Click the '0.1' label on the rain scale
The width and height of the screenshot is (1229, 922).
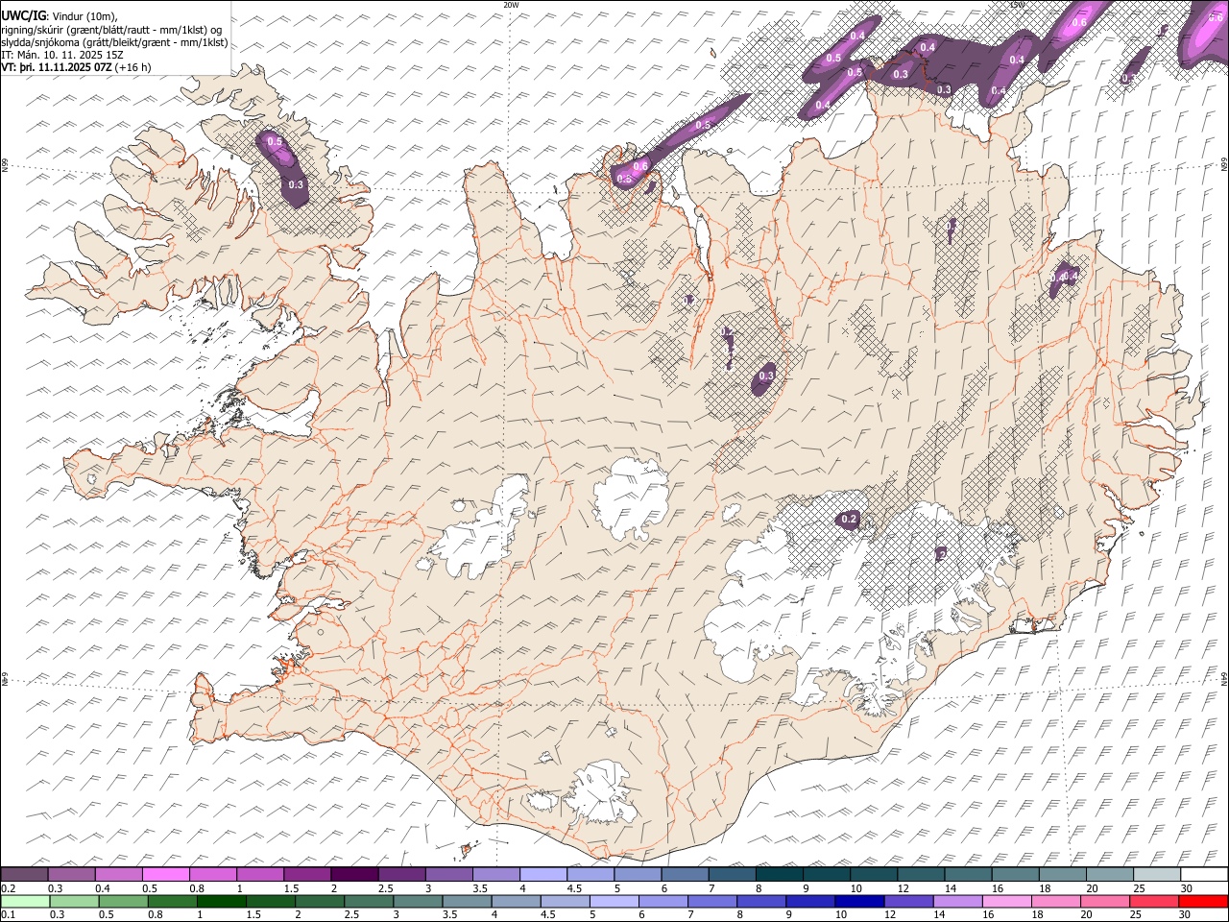[x=8, y=915]
